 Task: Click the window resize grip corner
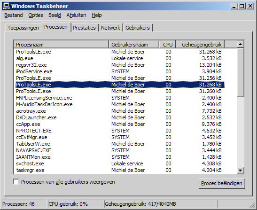tap(253, 205)
